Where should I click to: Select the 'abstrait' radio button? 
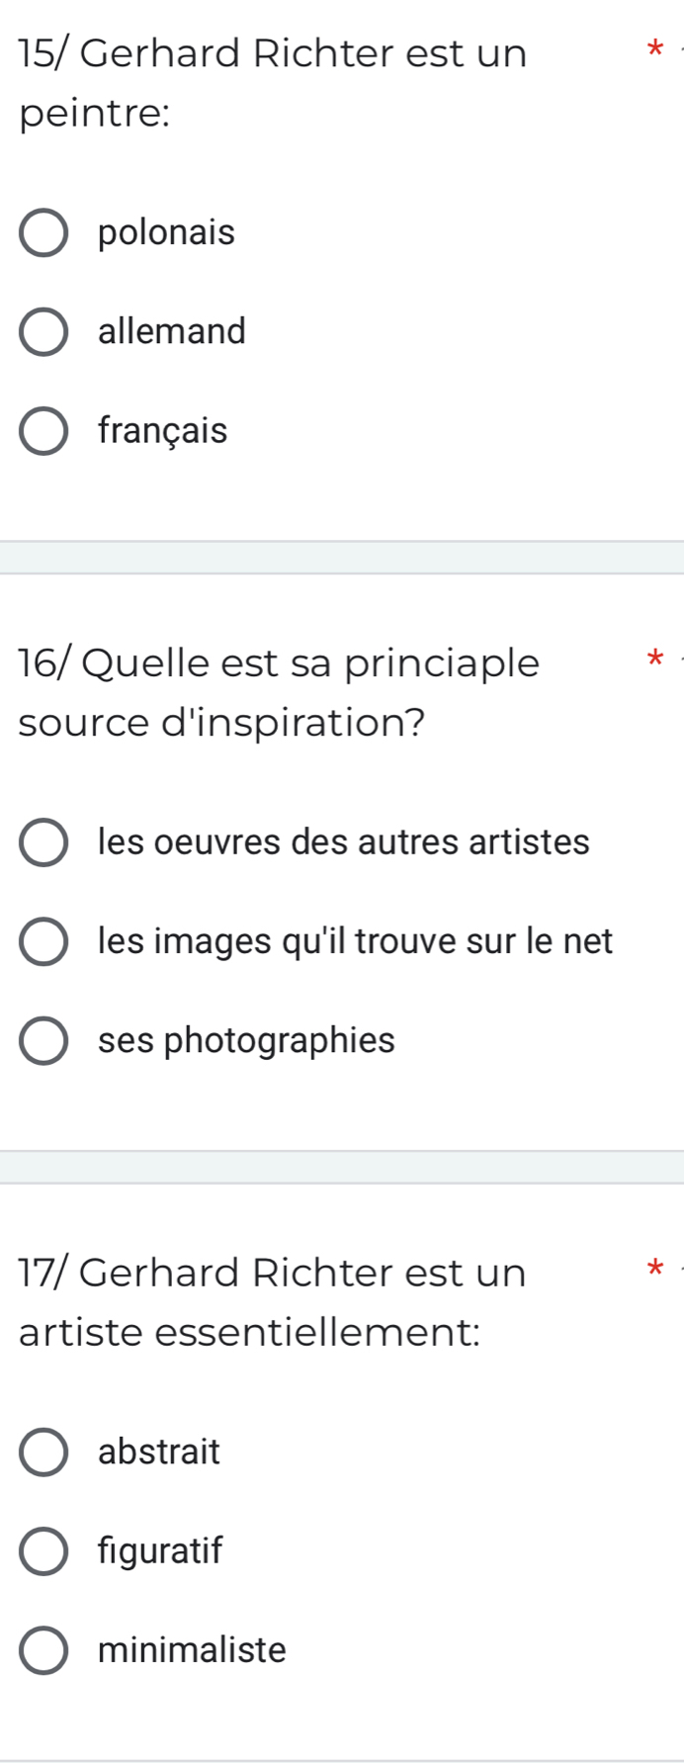tap(43, 1452)
